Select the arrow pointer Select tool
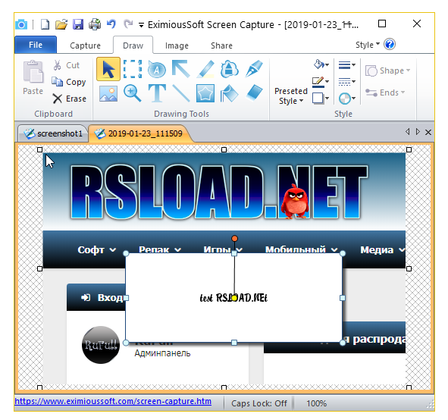The width and height of the screenshot is (448, 420). click(108, 69)
